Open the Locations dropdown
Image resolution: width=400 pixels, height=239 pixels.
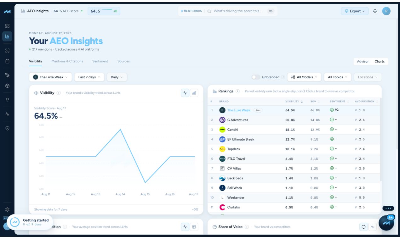point(368,77)
